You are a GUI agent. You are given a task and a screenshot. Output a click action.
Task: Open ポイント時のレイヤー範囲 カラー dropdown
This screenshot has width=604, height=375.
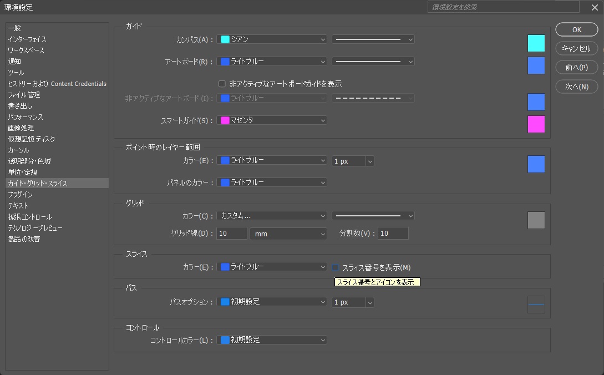[x=272, y=160]
